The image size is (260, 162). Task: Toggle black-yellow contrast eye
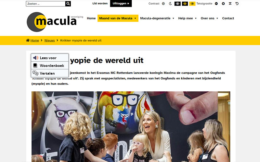[185, 4]
